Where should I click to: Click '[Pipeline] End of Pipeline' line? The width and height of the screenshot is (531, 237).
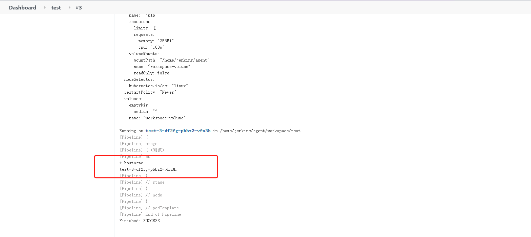(x=150, y=214)
